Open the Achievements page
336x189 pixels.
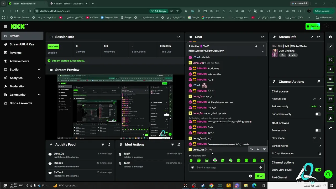pos(22,61)
